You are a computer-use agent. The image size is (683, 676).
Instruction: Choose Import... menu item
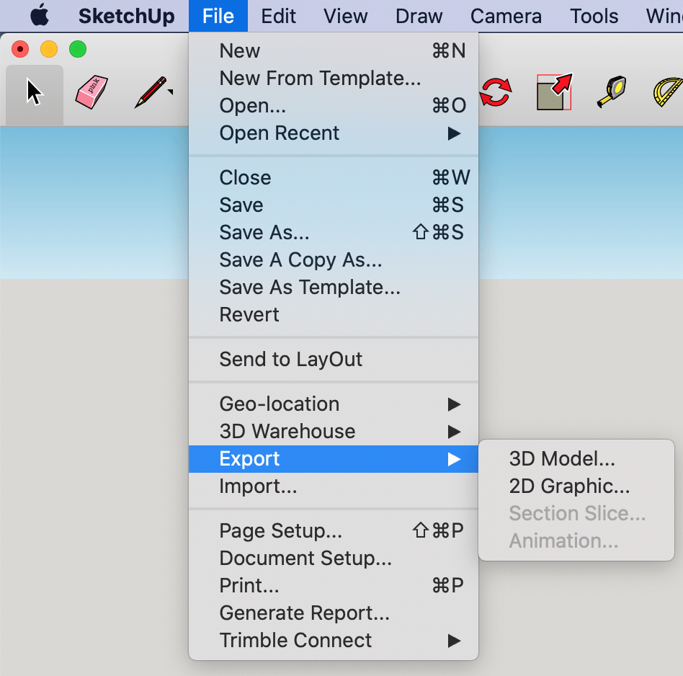click(334, 486)
